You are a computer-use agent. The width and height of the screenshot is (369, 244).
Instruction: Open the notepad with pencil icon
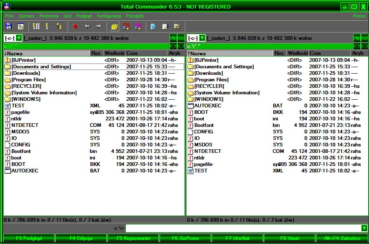pyautogui.click(x=165, y=26)
